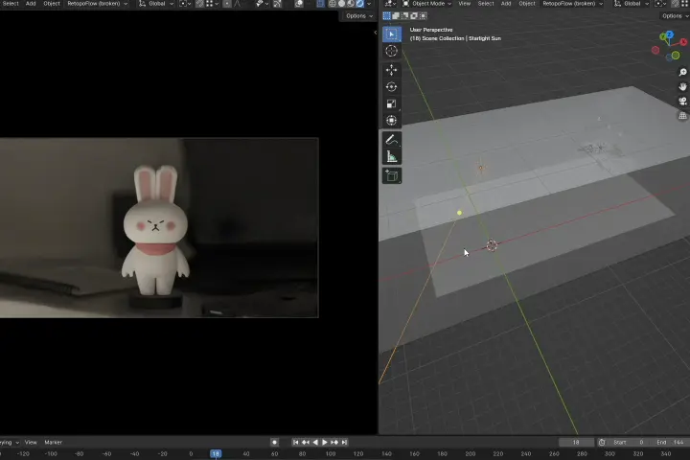Toggle overlays in the left viewport header
Viewport: 690px width, 460px height.
click(299, 4)
